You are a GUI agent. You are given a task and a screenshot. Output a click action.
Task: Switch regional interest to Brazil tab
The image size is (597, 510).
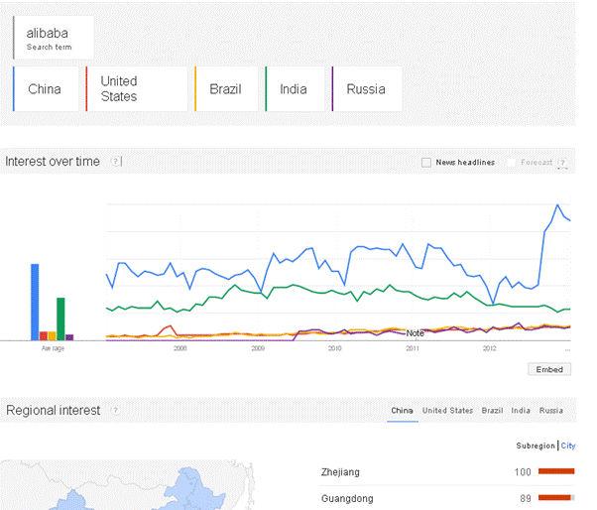coord(492,410)
